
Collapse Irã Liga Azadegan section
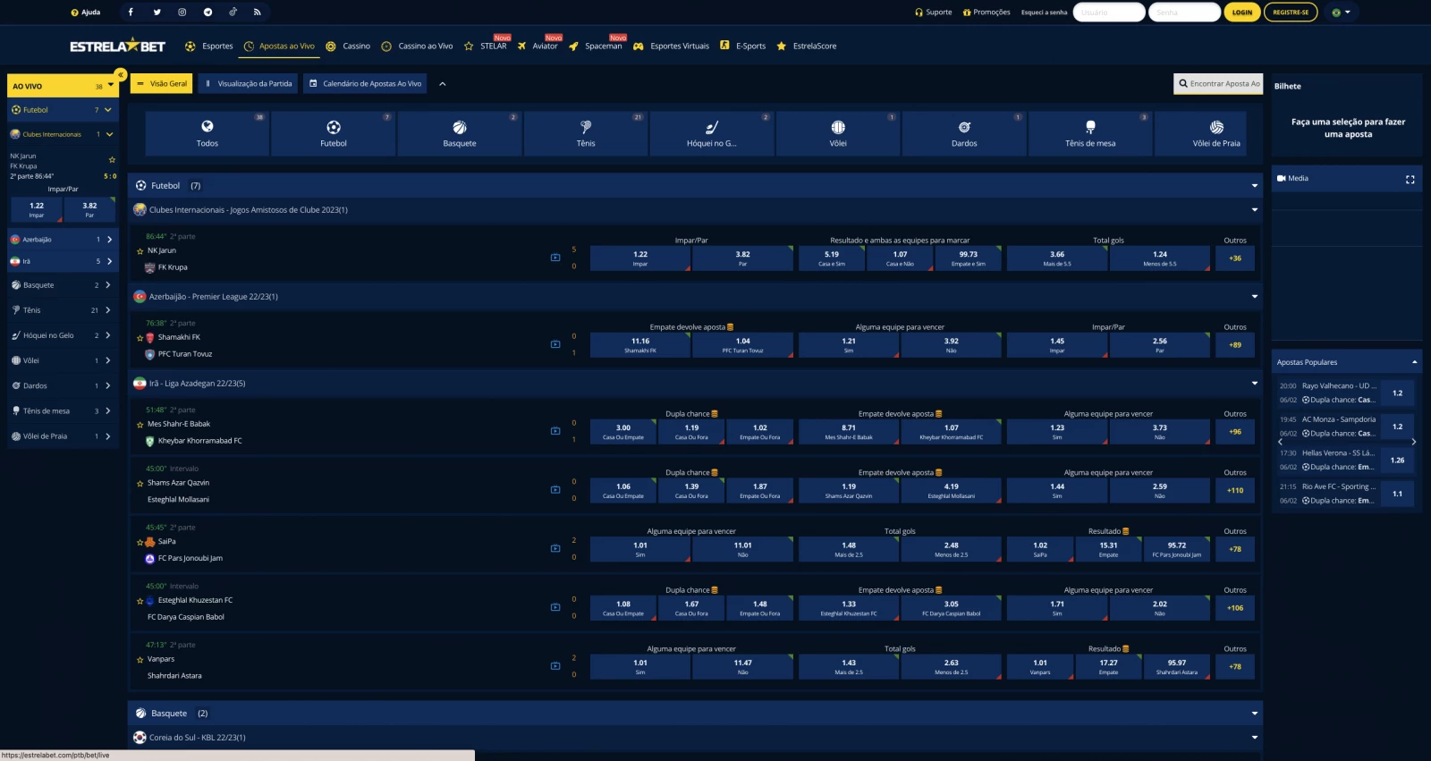(1255, 384)
